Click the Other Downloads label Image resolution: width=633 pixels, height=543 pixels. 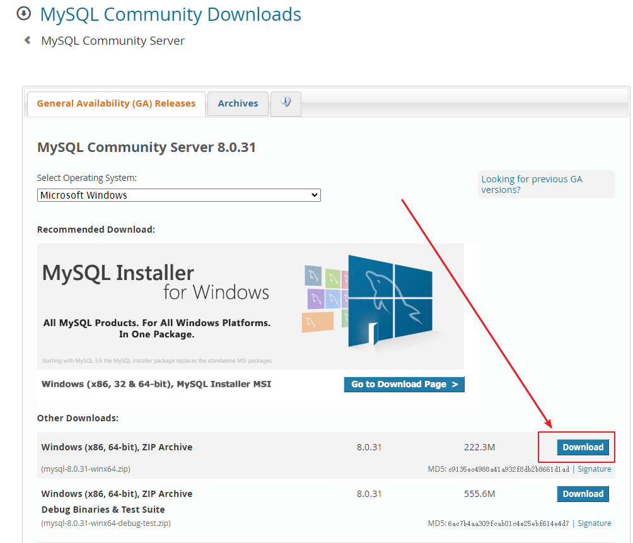point(78,418)
